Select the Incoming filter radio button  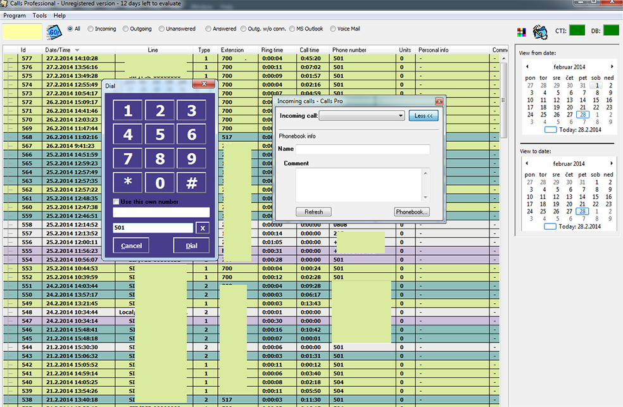click(91, 28)
